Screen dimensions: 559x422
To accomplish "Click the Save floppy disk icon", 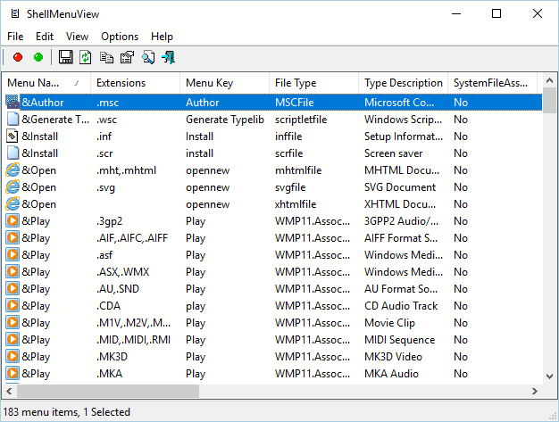I will [65, 57].
